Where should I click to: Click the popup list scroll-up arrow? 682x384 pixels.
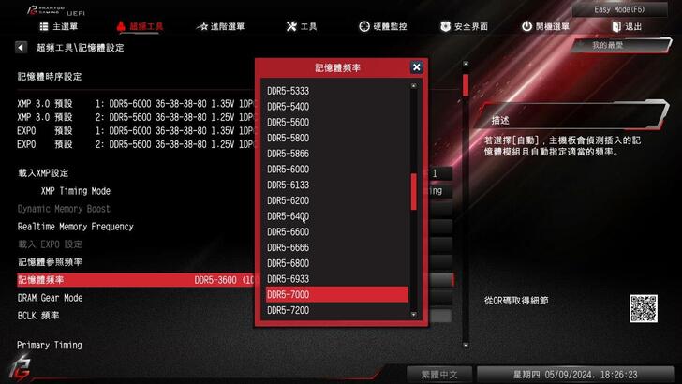[414, 85]
